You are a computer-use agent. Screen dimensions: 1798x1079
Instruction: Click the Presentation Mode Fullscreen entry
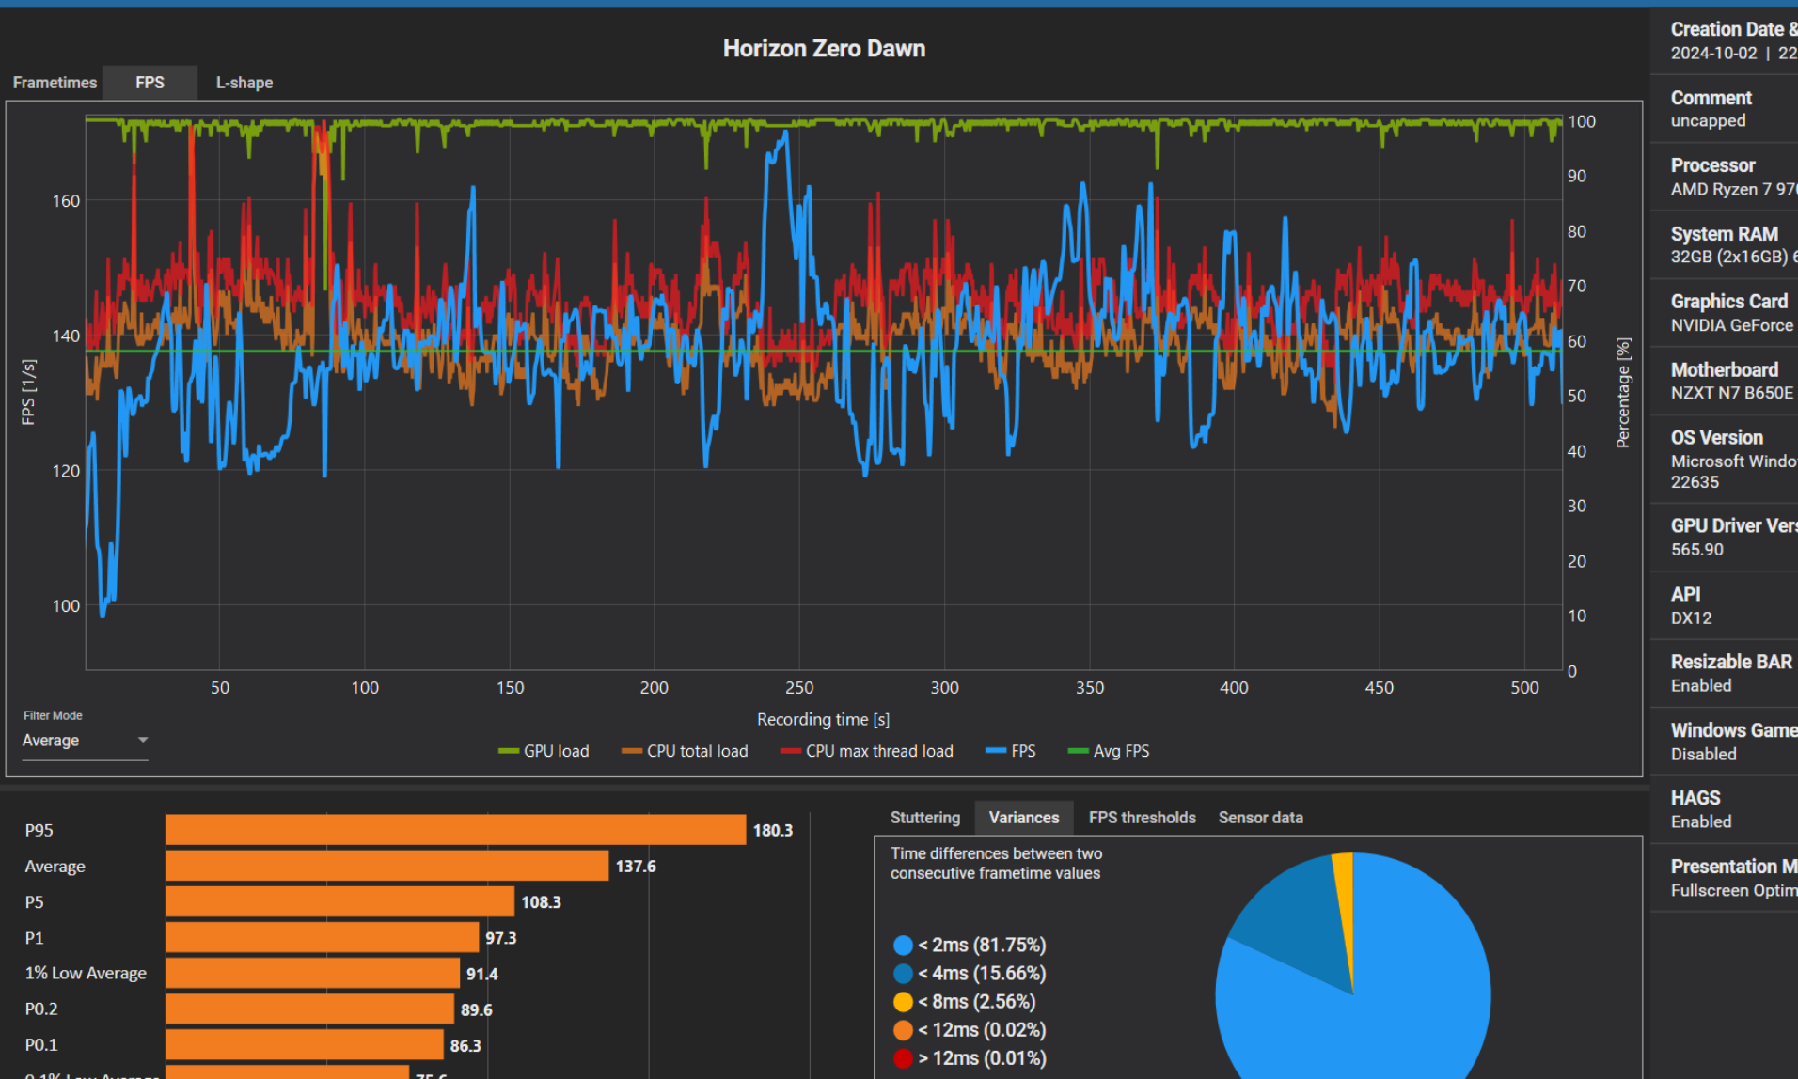[x=1724, y=878]
